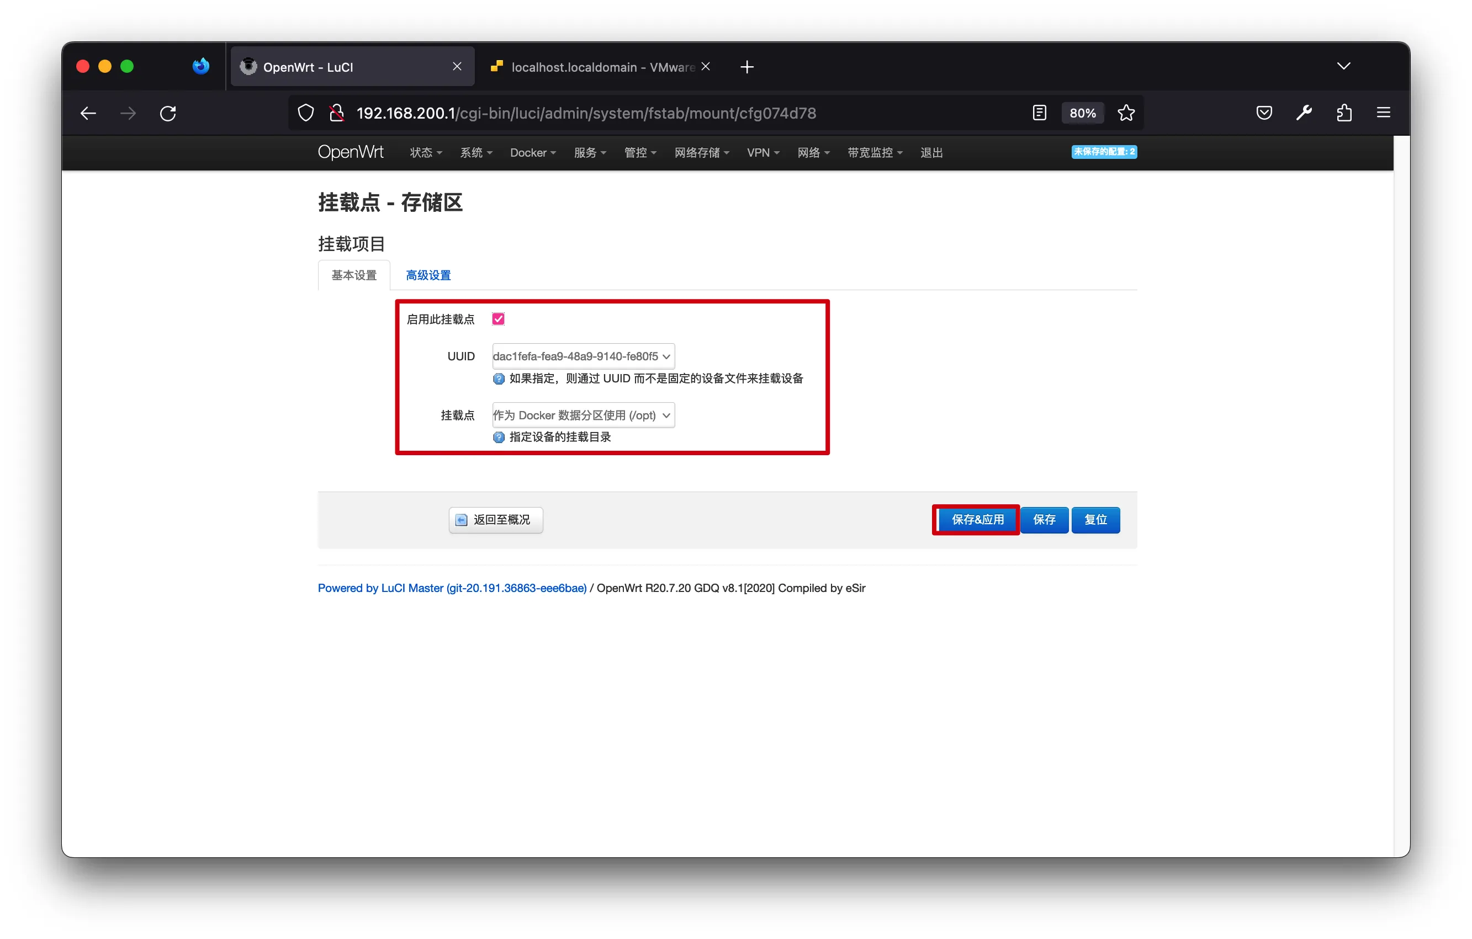The image size is (1472, 939).
Task: Open the extensions puzzle icon
Action: tap(1344, 113)
